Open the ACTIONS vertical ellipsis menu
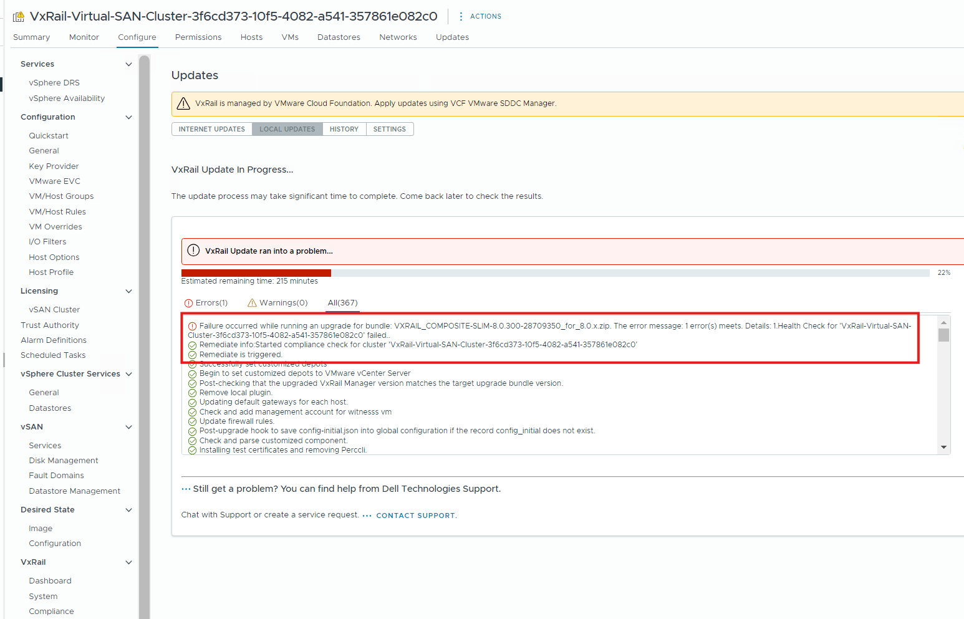 (x=462, y=16)
